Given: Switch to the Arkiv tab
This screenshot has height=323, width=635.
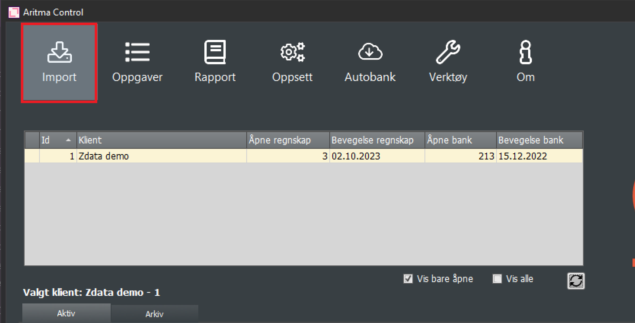Looking at the screenshot, I should coord(154,314).
